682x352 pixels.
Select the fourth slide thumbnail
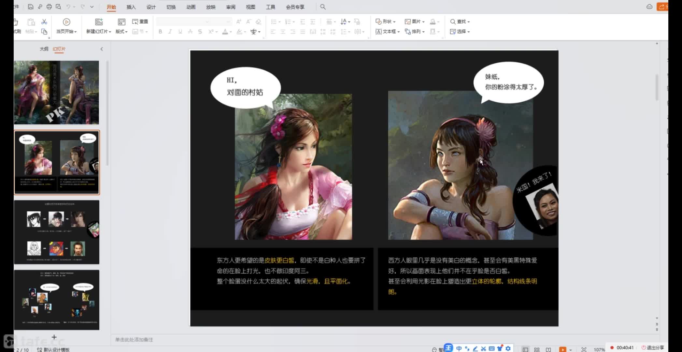[56, 300]
